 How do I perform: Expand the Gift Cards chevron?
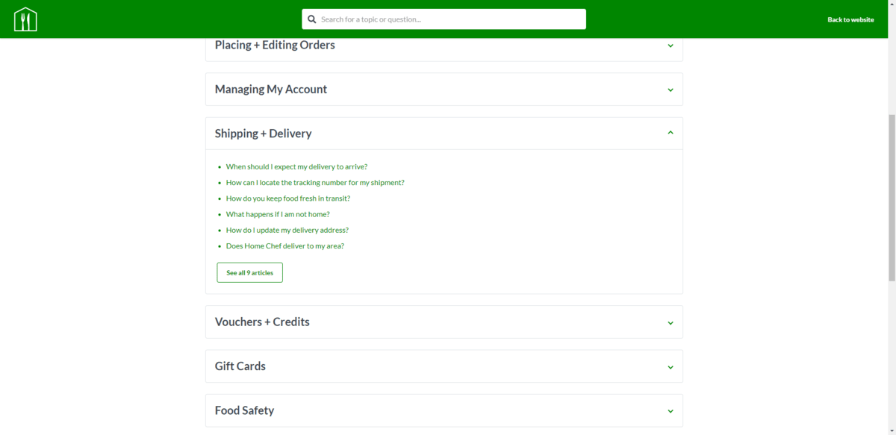click(x=671, y=367)
